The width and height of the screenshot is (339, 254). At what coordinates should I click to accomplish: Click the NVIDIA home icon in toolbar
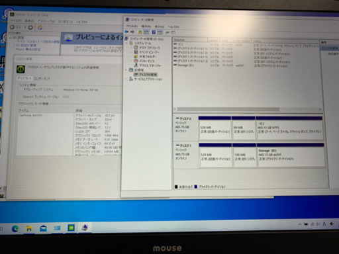[x=40, y=28]
